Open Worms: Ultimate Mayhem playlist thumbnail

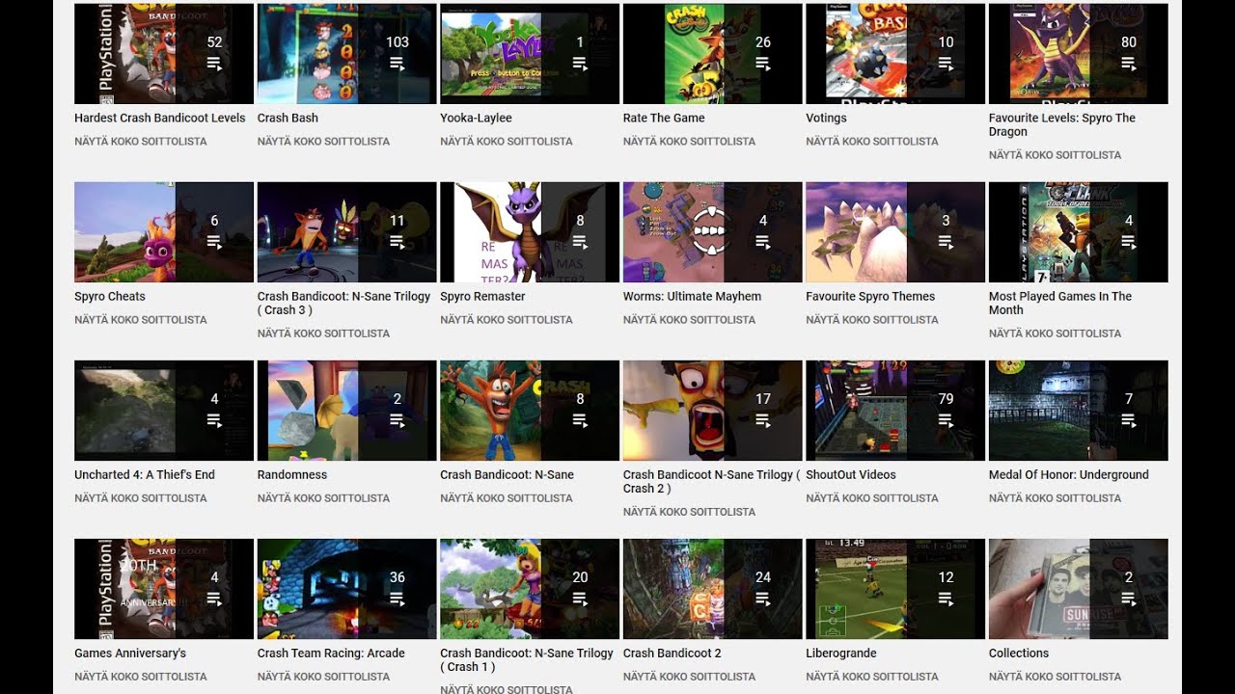[713, 232]
